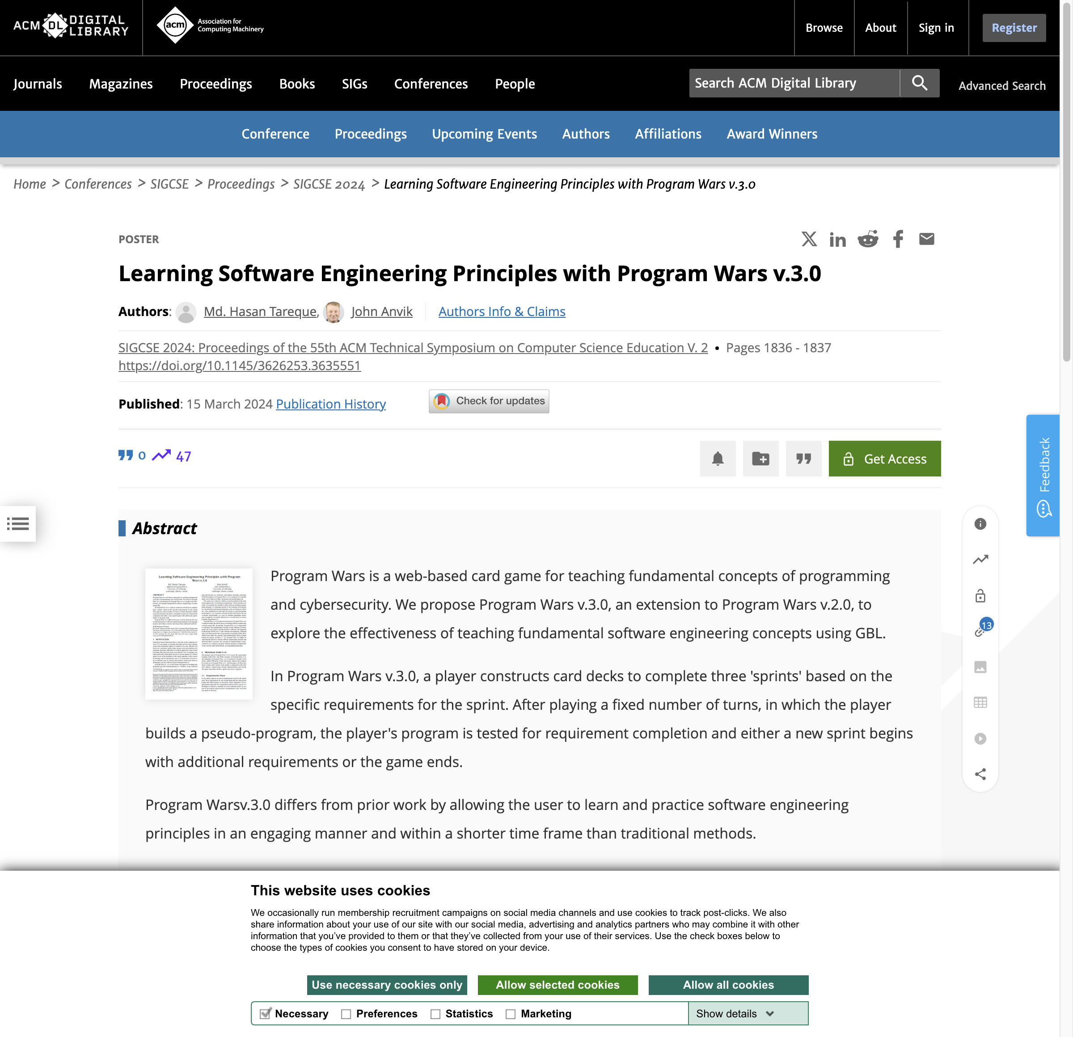The image size is (1073, 1037).
Task: Open the citation quote tool
Action: point(803,459)
